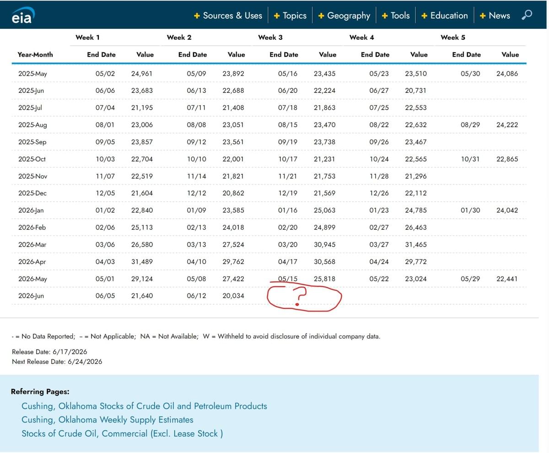Select value 25,818 for 05/15
The height and width of the screenshot is (453, 549).
[325, 279]
